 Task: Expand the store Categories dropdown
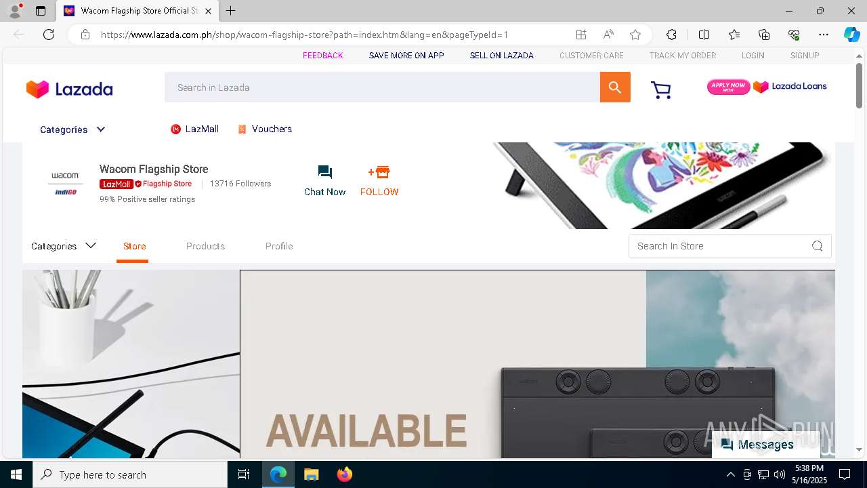click(x=64, y=246)
